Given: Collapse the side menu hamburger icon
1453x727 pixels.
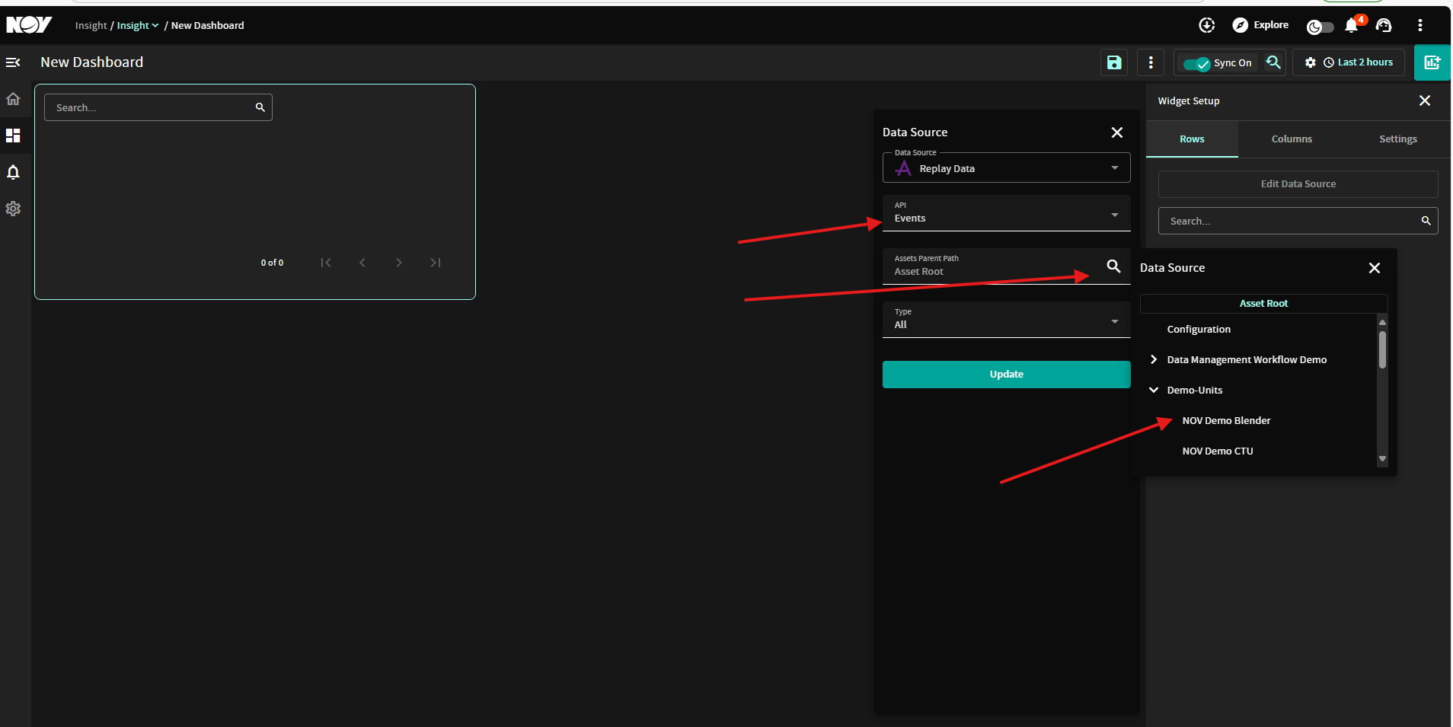Looking at the screenshot, I should pos(13,62).
